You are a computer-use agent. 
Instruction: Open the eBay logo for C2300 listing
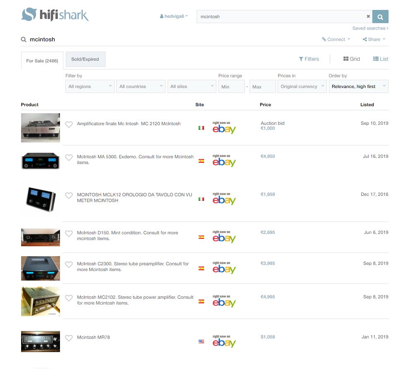pyautogui.click(x=224, y=268)
